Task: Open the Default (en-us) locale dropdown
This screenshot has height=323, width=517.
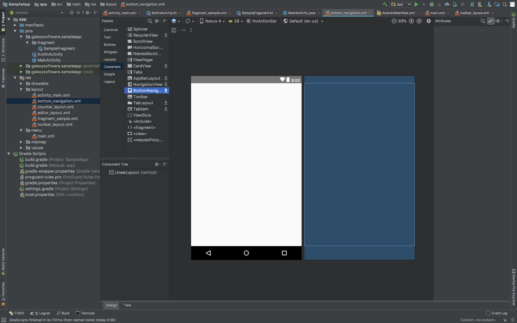Action: [x=303, y=21]
